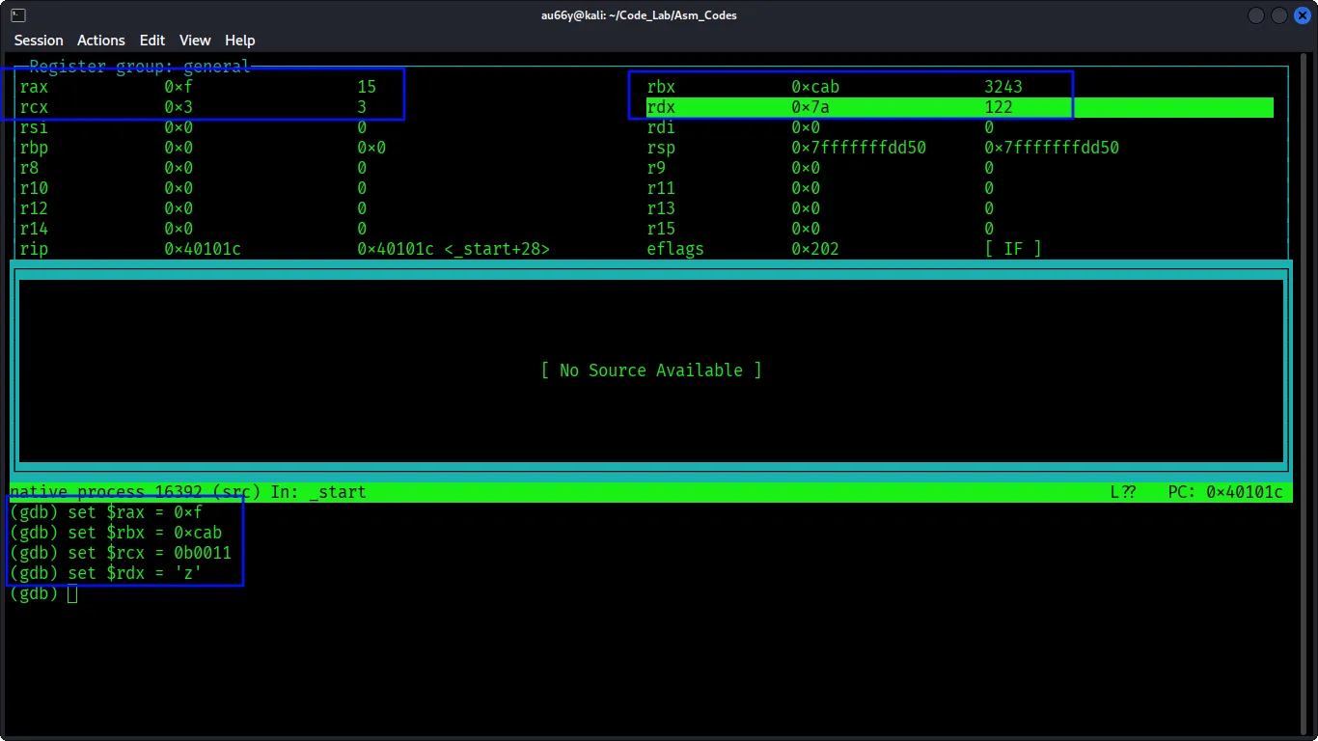Viewport: 1318px width, 741px height.
Task: Click the Register group: general header
Action: (x=140, y=67)
